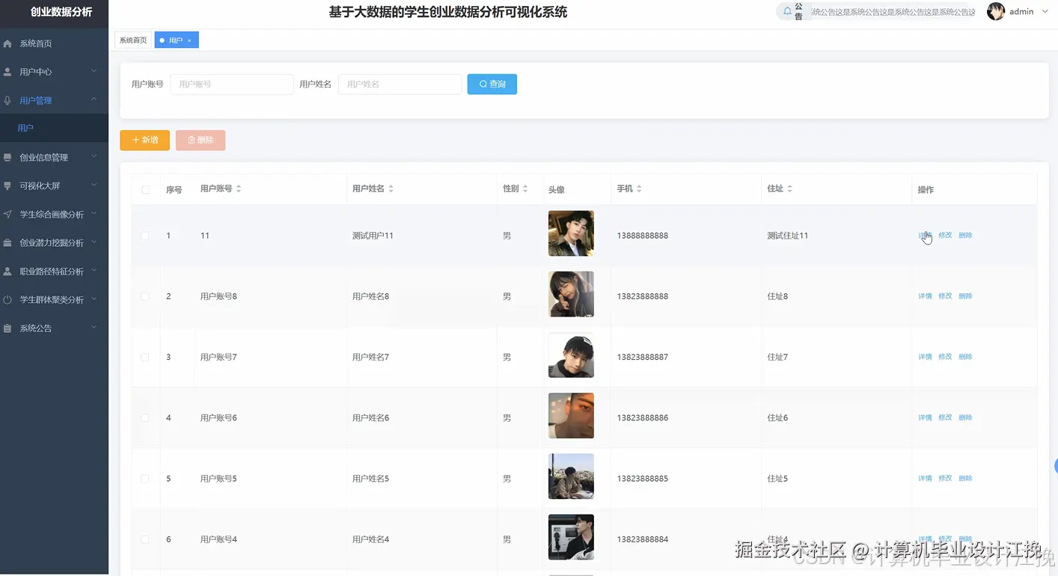
Task: Click 删除 link for 用户姓名6
Action: [966, 418]
